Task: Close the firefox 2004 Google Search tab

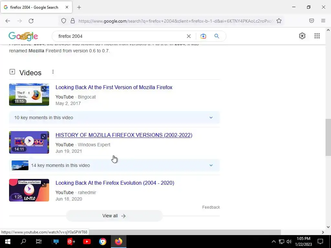Action: point(67,7)
